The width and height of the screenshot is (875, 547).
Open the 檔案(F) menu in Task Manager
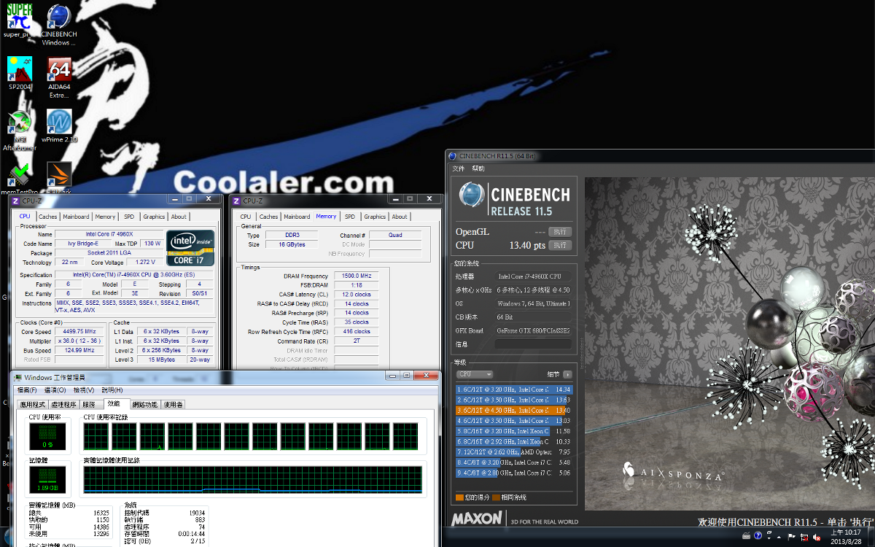tap(27, 390)
